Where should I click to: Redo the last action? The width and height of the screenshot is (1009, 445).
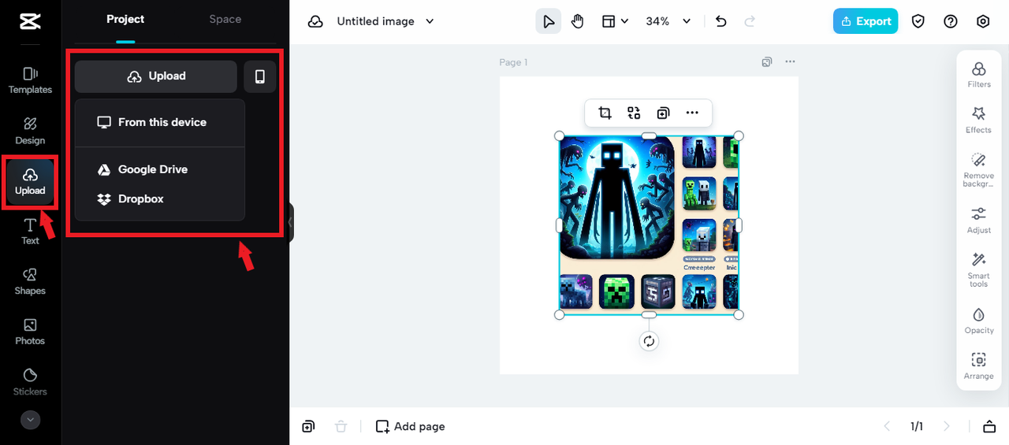750,21
